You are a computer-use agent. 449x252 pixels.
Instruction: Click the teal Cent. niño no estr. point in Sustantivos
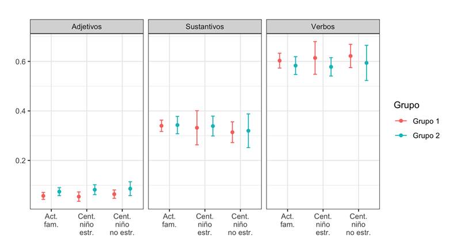coord(248,131)
